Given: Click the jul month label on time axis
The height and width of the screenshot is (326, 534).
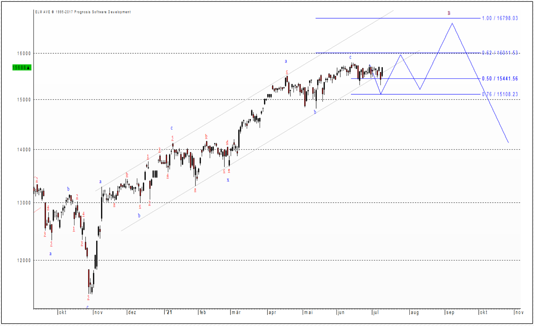Looking at the screenshot, I should pyautogui.click(x=376, y=313).
